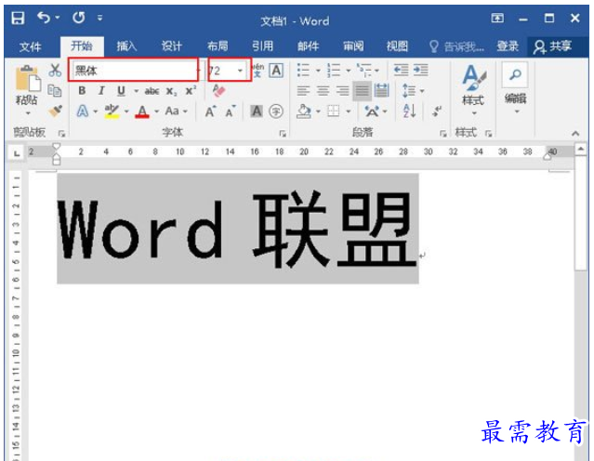Screen dimensions: 594x461
Task: Click the Phonetic Guide wén icon
Action: pos(258,70)
